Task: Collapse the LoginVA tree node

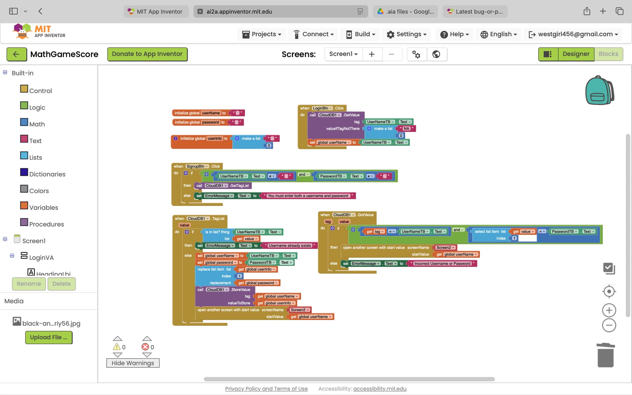Action: 12,256
